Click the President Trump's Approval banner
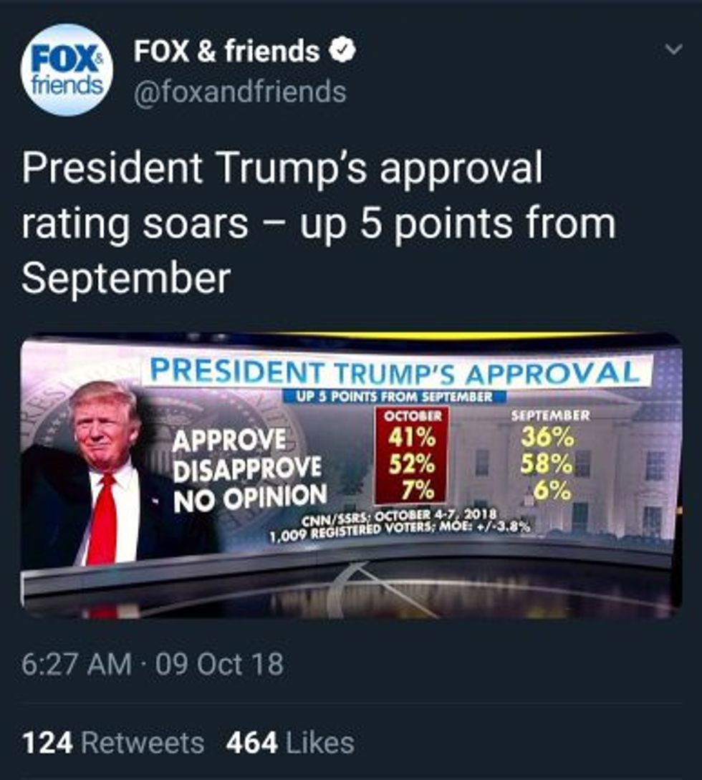702x780 pixels. click(395, 370)
